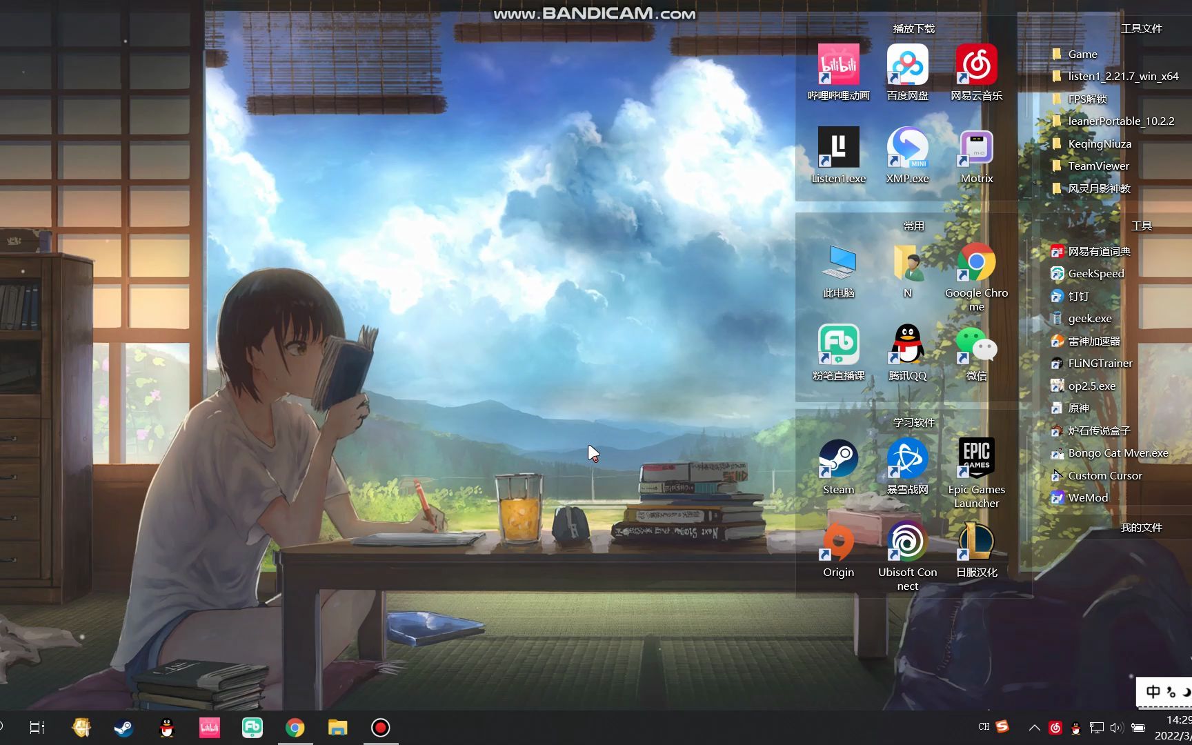Screen dimensions: 1192x745
Task: Launch 雷神加速器 from the list
Action: pos(1086,341)
